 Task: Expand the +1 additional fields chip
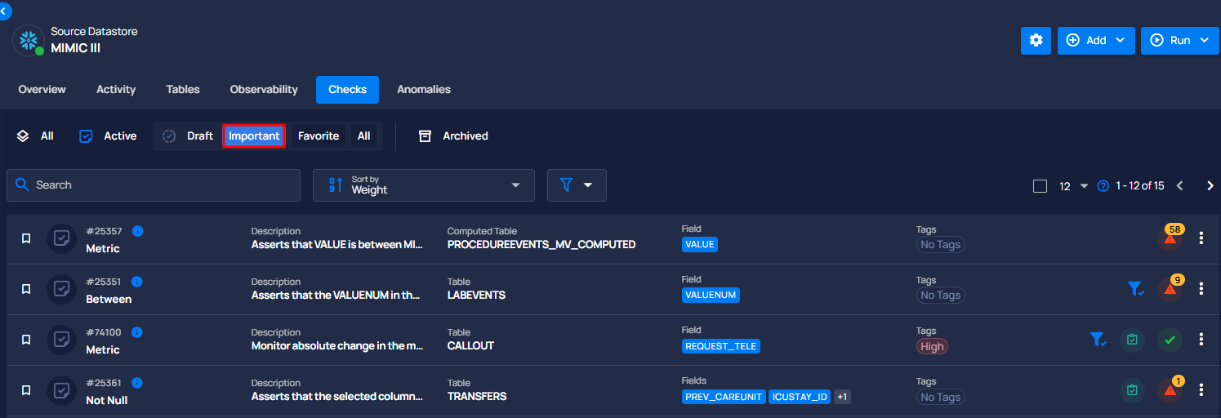point(843,397)
